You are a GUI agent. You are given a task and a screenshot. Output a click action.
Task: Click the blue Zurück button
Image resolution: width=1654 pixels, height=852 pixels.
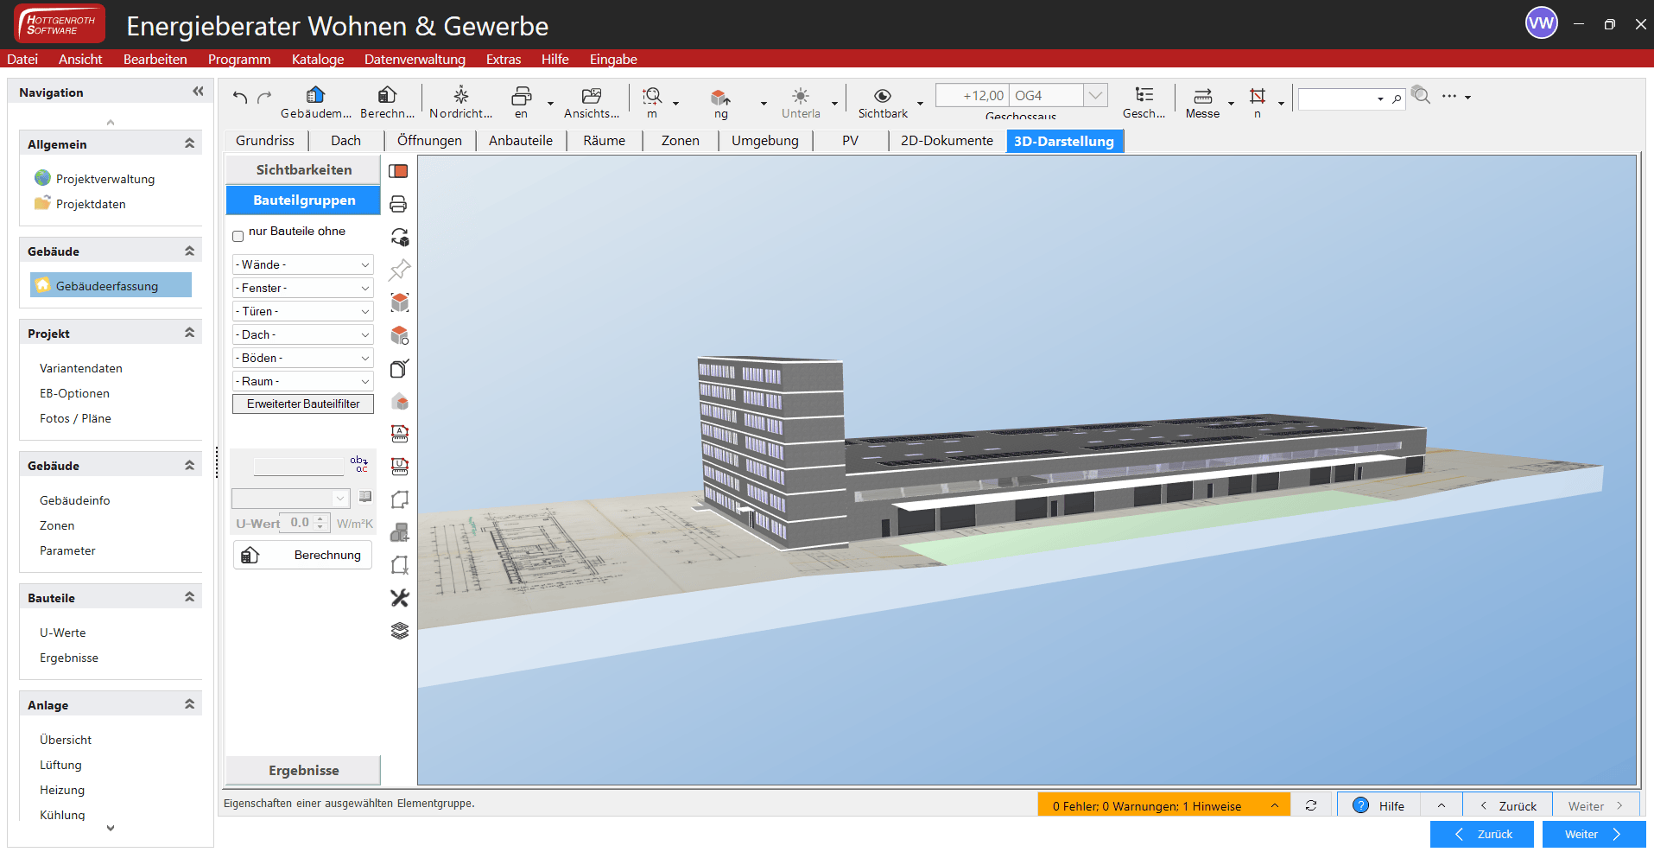(x=1482, y=834)
